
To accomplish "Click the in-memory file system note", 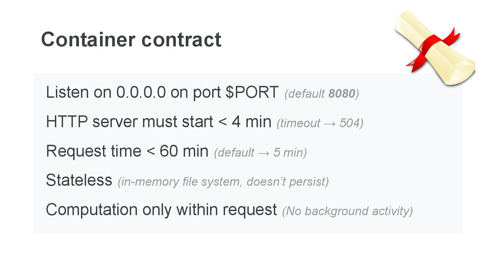I will click(x=223, y=182).
